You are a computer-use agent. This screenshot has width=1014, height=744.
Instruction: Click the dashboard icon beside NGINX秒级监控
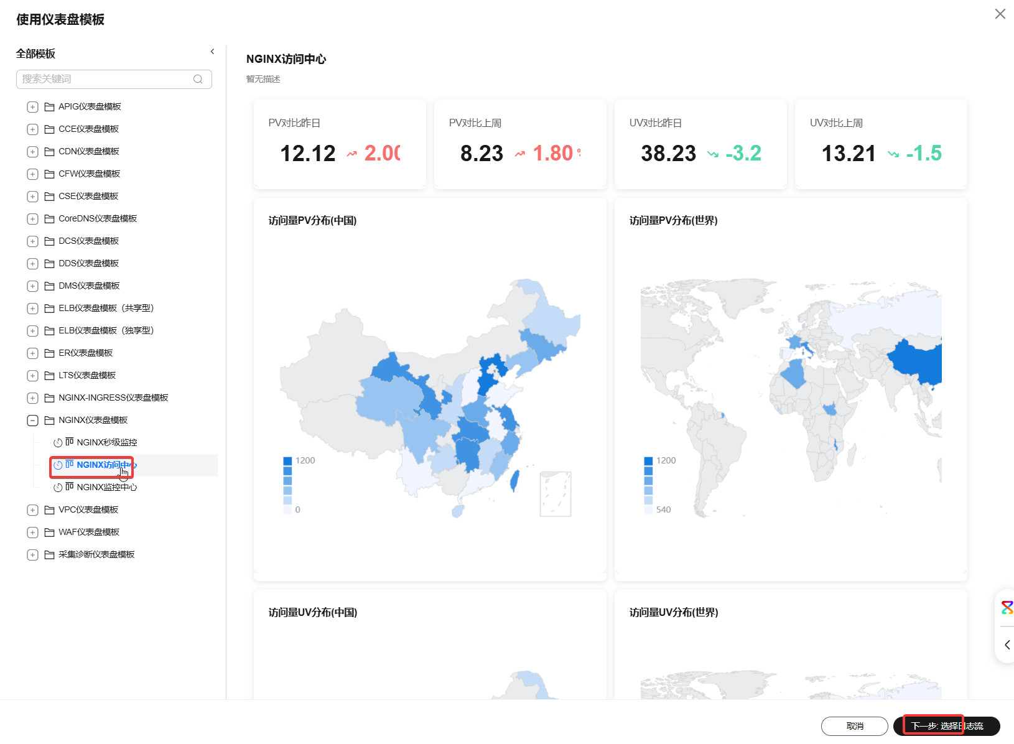(70, 442)
